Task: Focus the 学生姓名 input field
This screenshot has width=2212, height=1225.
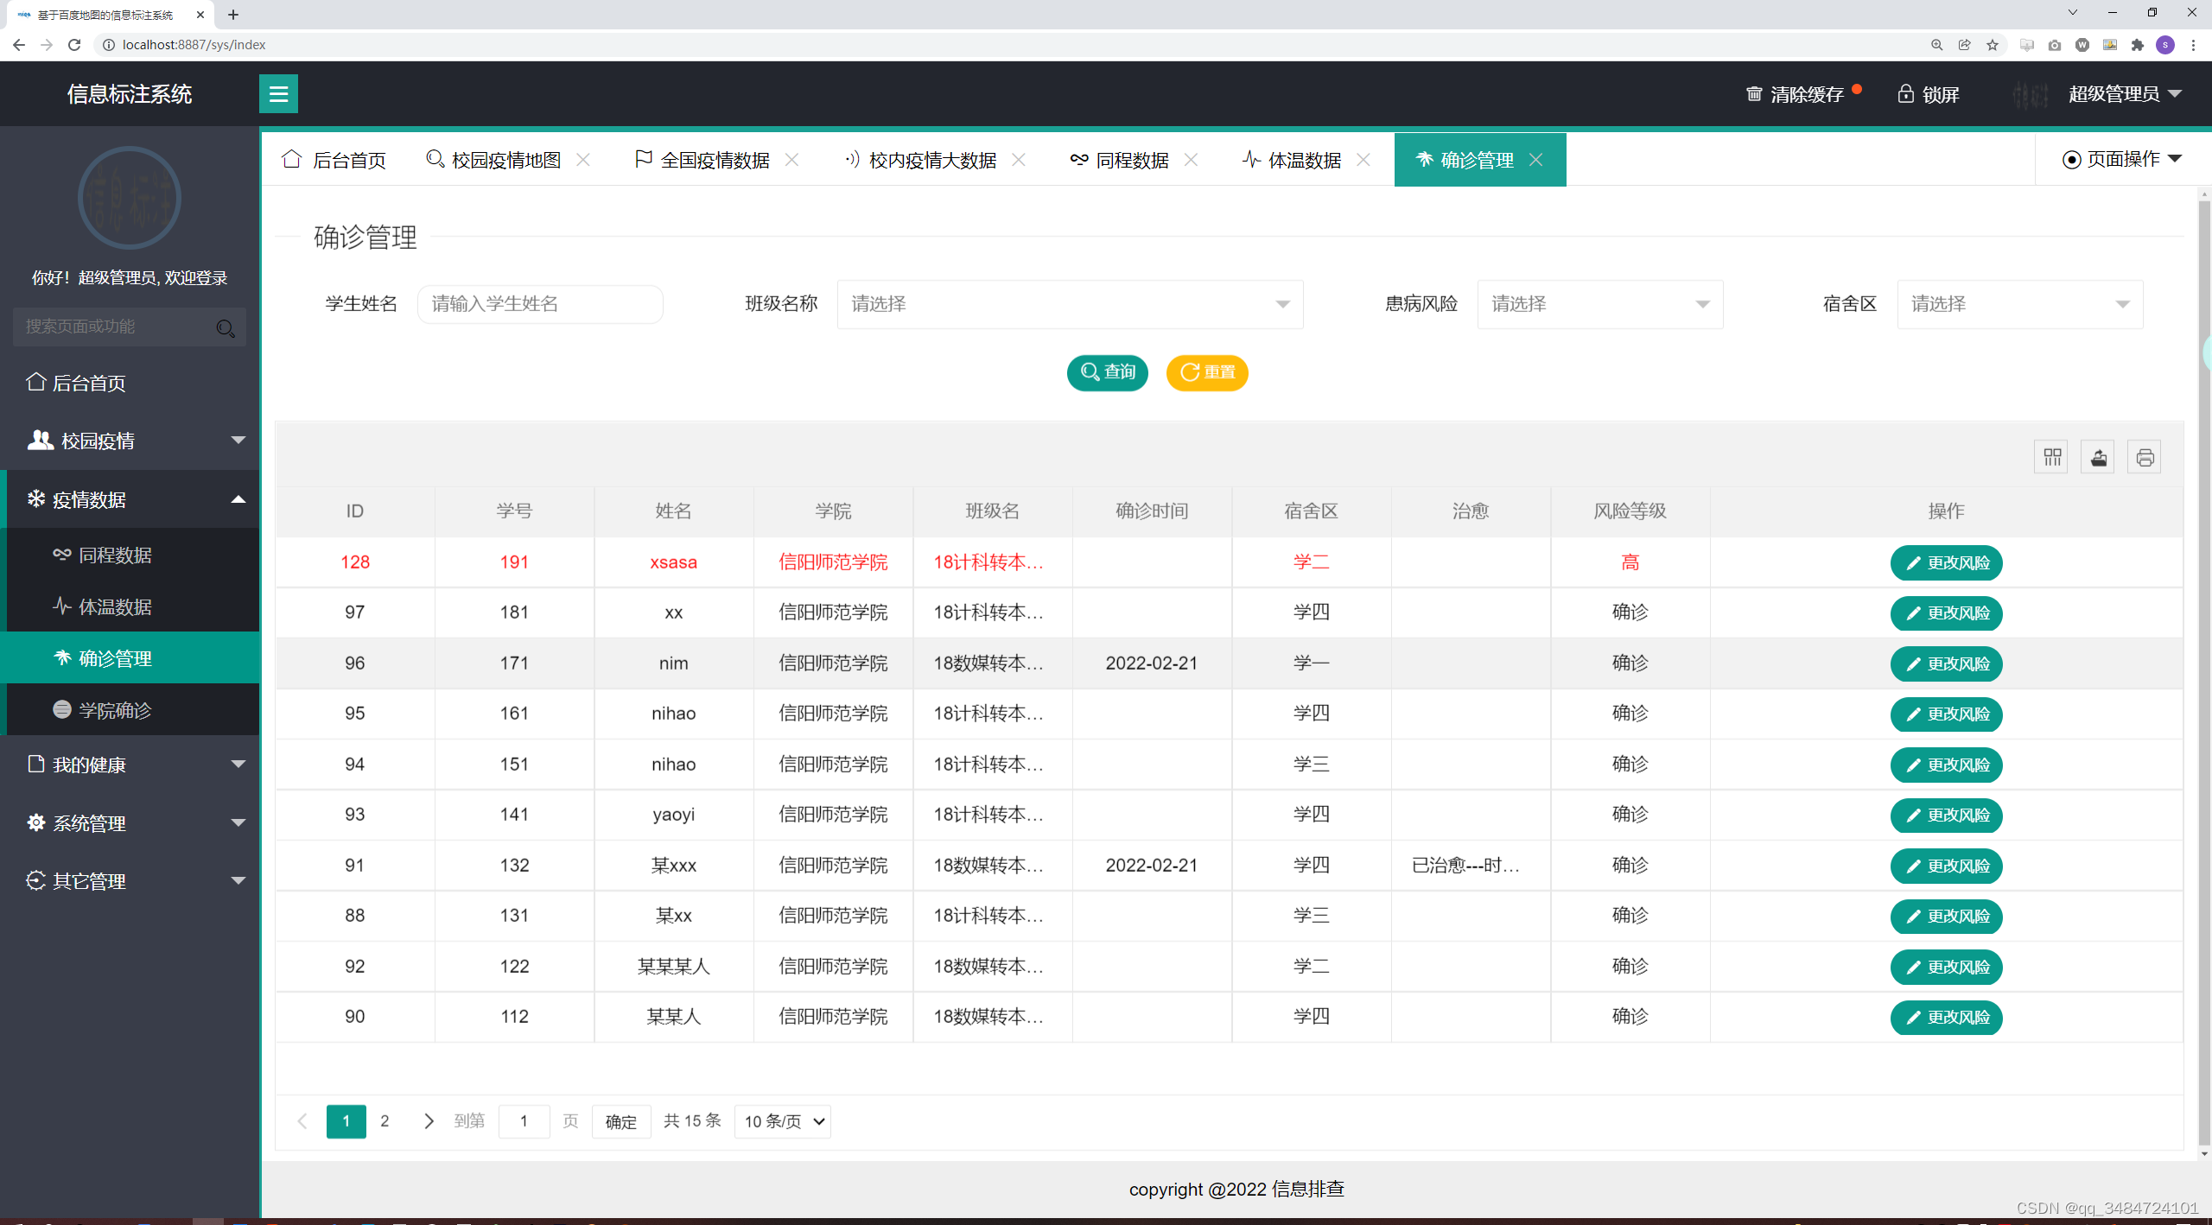Action: (540, 304)
